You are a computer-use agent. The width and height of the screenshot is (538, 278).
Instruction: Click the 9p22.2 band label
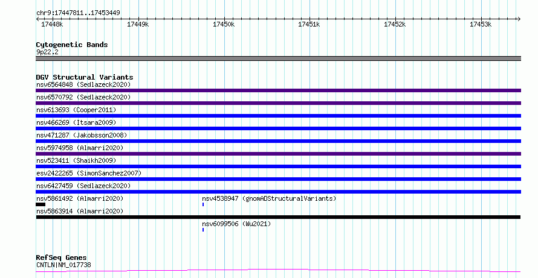click(x=47, y=52)
